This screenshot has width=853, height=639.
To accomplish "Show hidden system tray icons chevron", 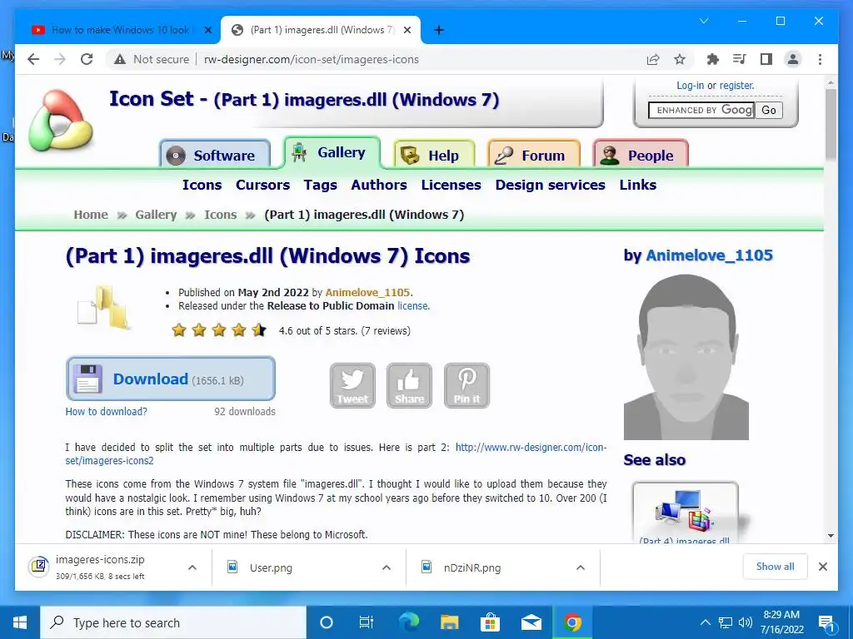I will point(705,622).
